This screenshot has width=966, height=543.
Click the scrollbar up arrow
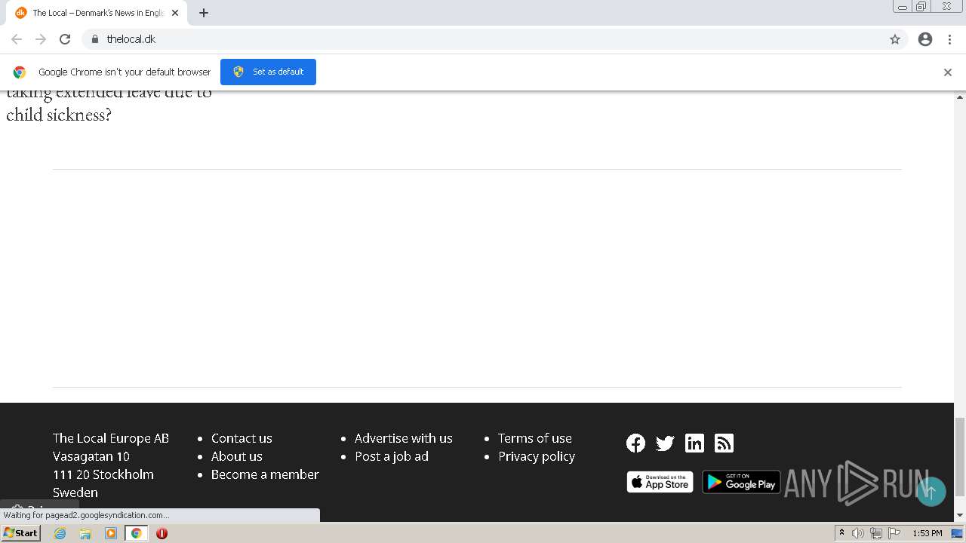[x=960, y=97]
